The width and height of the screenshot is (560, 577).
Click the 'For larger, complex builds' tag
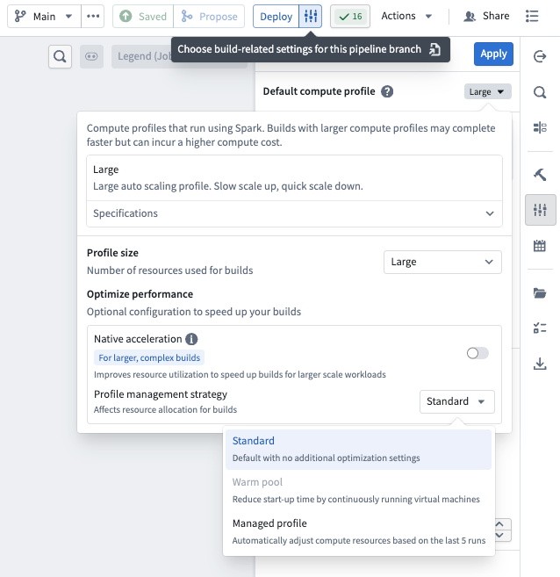tap(149, 357)
